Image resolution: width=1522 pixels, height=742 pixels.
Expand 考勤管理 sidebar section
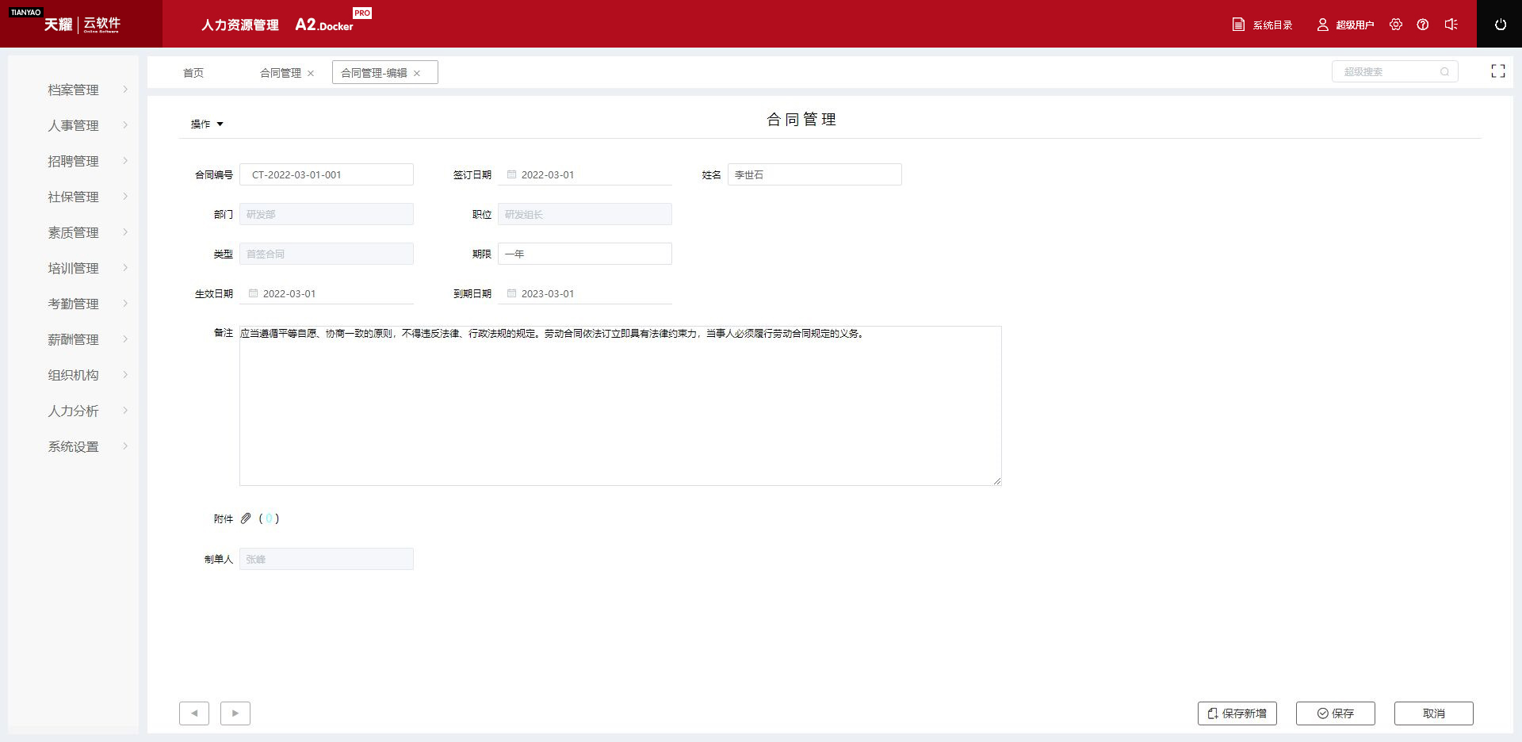click(x=74, y=304)
